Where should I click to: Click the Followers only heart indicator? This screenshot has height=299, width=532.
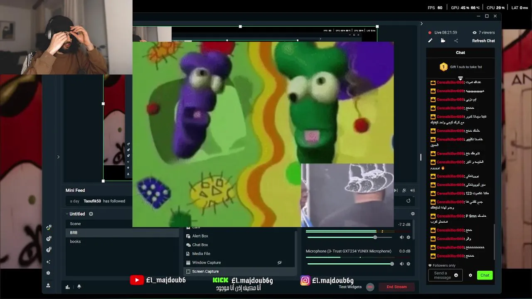[430, 265]
